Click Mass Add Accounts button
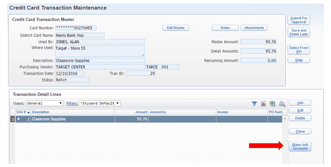331x167 pixels. pyautogui.click(x=300, y=147)
